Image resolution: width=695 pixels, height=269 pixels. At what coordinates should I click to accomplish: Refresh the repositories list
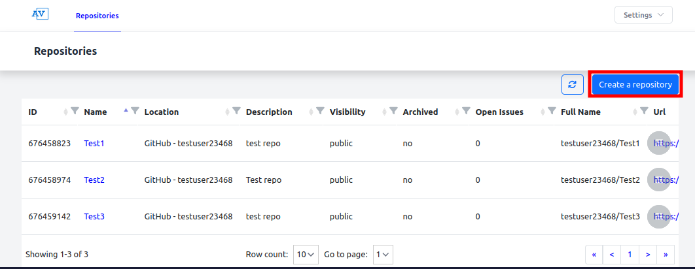[572, 84]
